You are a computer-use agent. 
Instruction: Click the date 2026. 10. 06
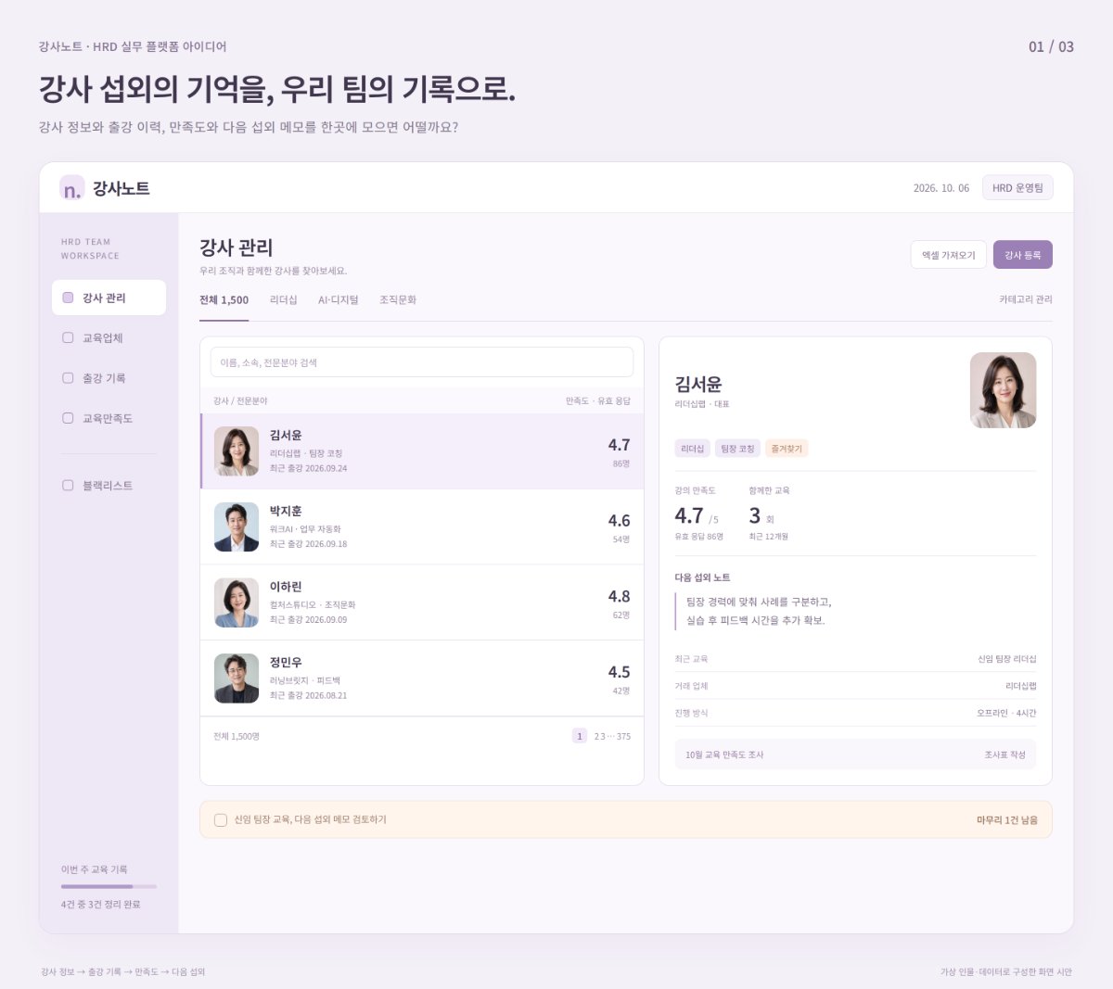click(x=941, y=188)
